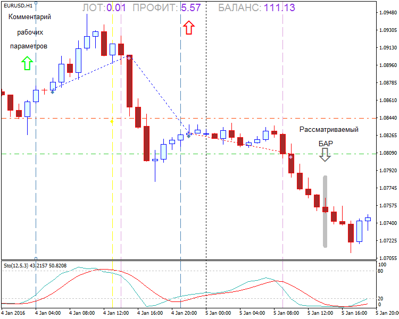Screen dimensions: 399x319
Task: Click the ЛОТ: 0.01 label
Action: 104,8
